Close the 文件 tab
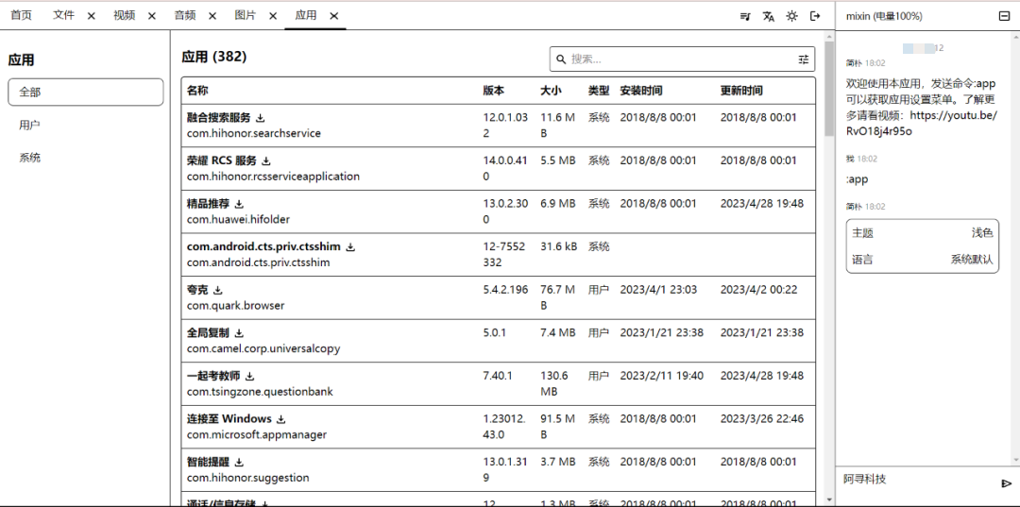The image size is (1020, 507). point(91,16)
